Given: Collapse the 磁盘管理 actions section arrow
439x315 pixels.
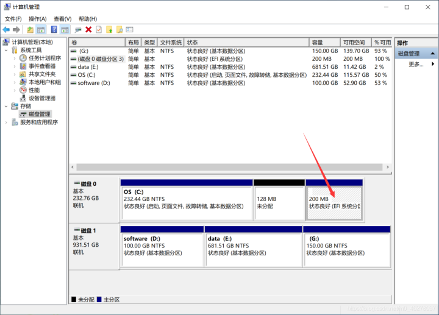Looking at the screenshot, I should coord(432,54).
